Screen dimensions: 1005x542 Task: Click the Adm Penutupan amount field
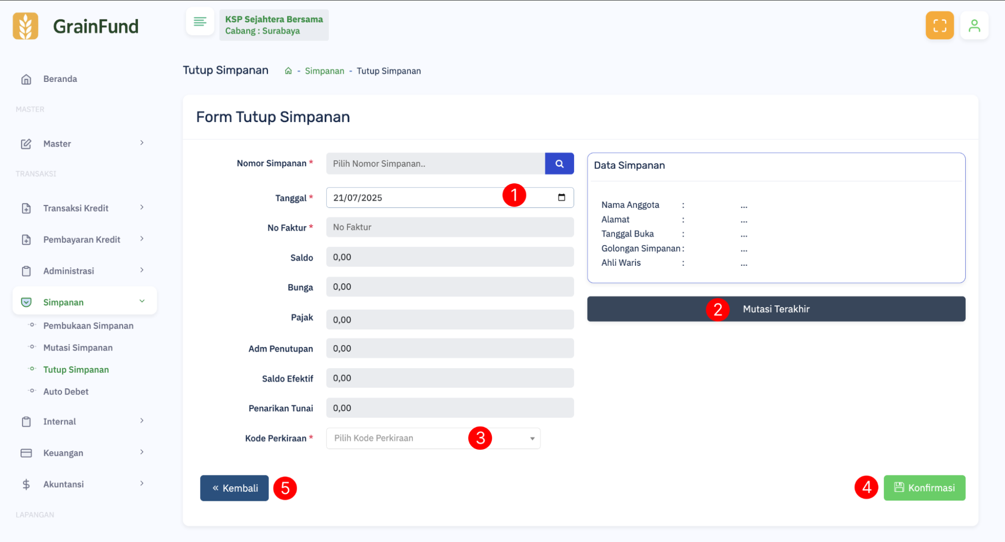(449, 348)
